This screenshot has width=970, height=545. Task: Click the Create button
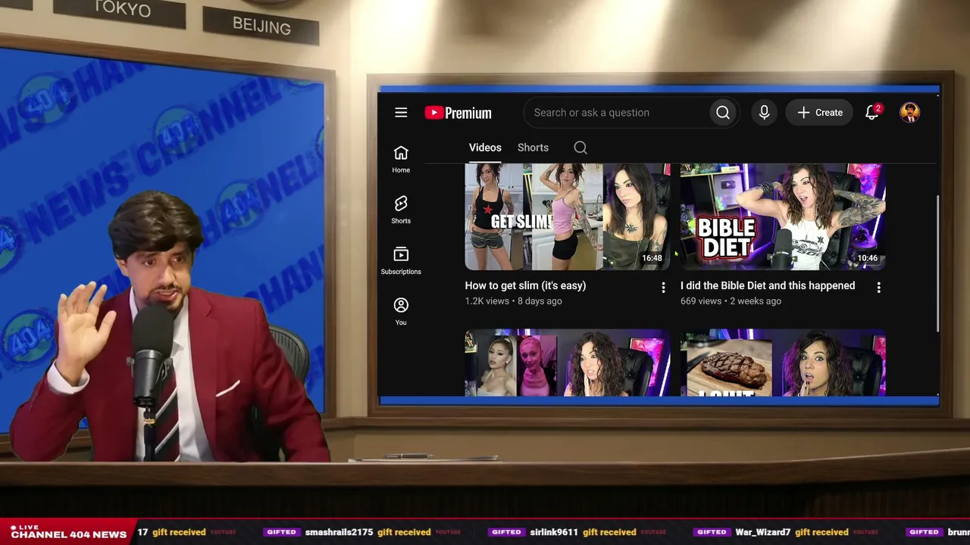[x=819, y=113]
